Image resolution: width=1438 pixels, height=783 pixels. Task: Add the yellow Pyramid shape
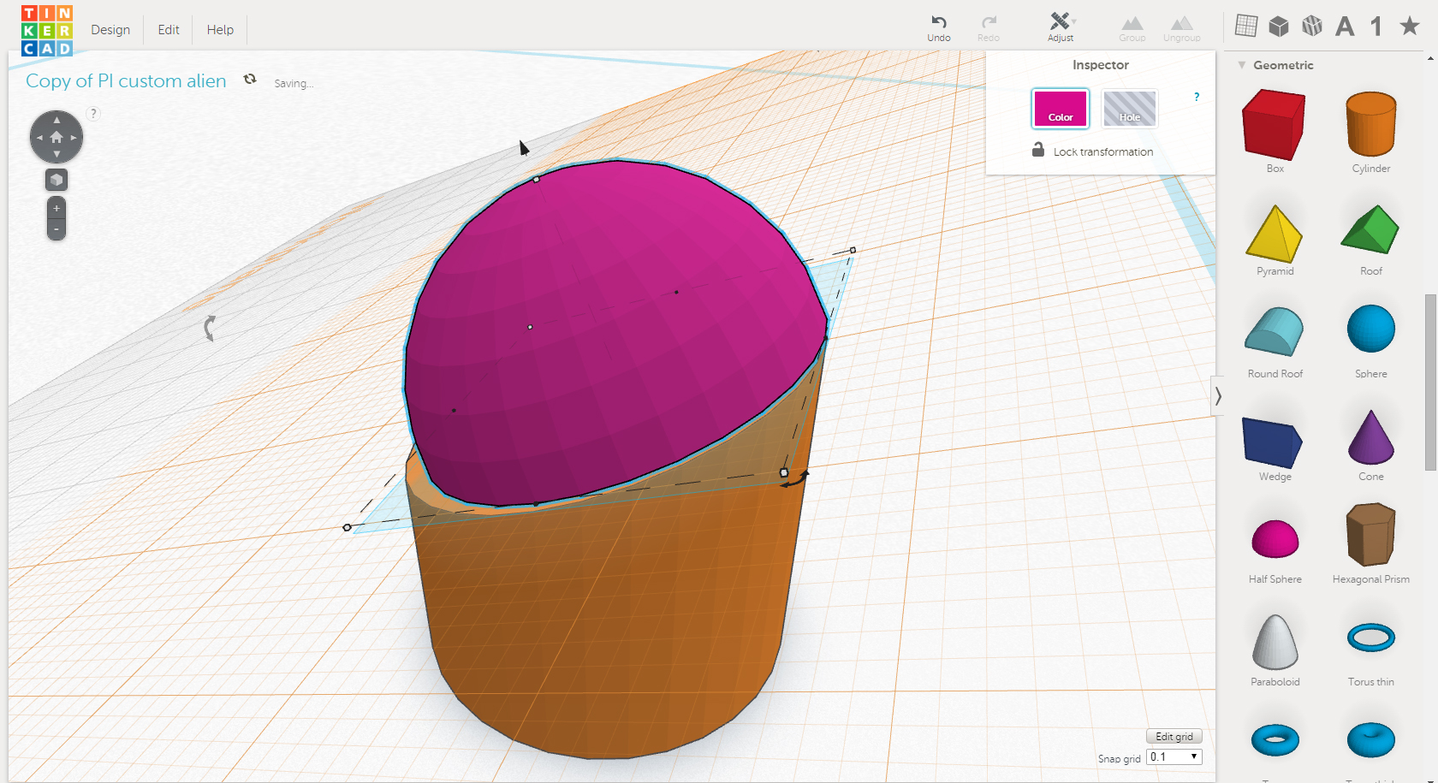1275,234
